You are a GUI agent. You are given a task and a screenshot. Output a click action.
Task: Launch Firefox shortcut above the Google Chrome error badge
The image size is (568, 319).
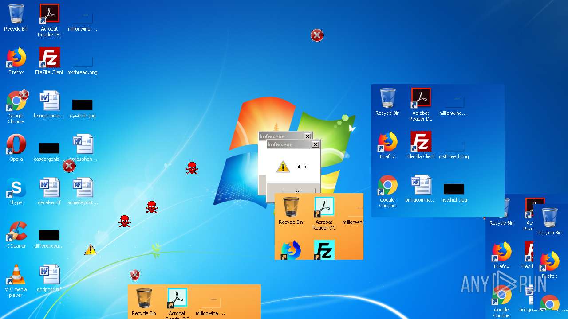tap(16, 61)
